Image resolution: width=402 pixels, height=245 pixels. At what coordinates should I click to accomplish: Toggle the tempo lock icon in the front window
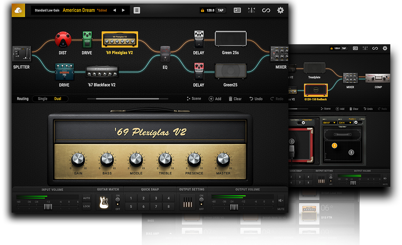click(202, 10)
